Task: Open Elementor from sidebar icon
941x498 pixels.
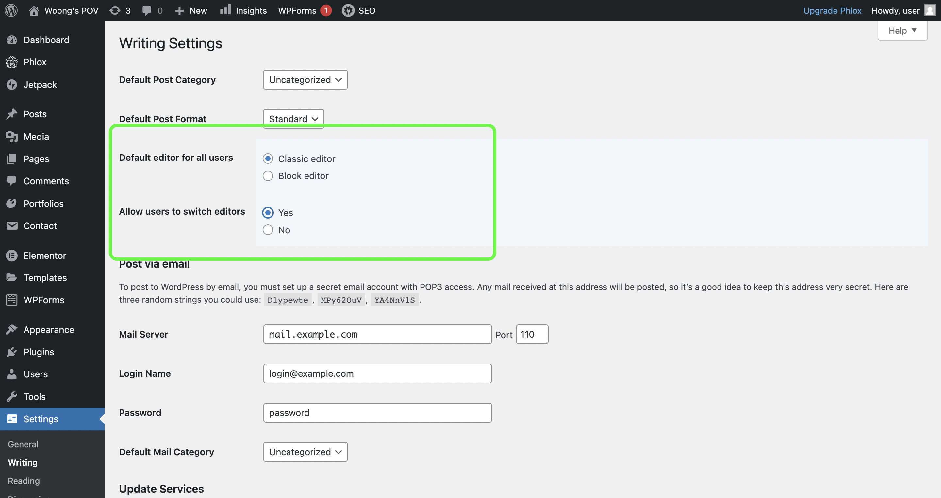Action: click(12, 256)
